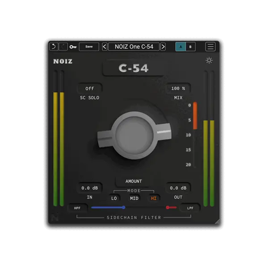Viewport: 268px width, 268px height.
Task: Click the red LPF slider handle
Action: coord(167,208)
